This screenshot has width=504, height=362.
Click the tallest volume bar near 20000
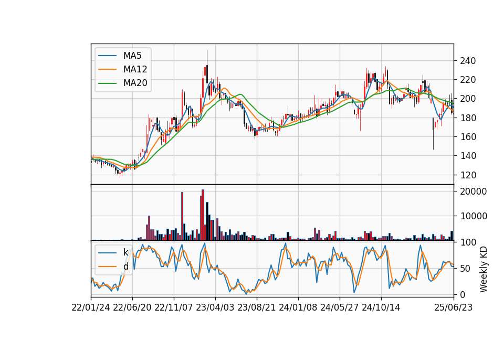click(x=203, y=215)
